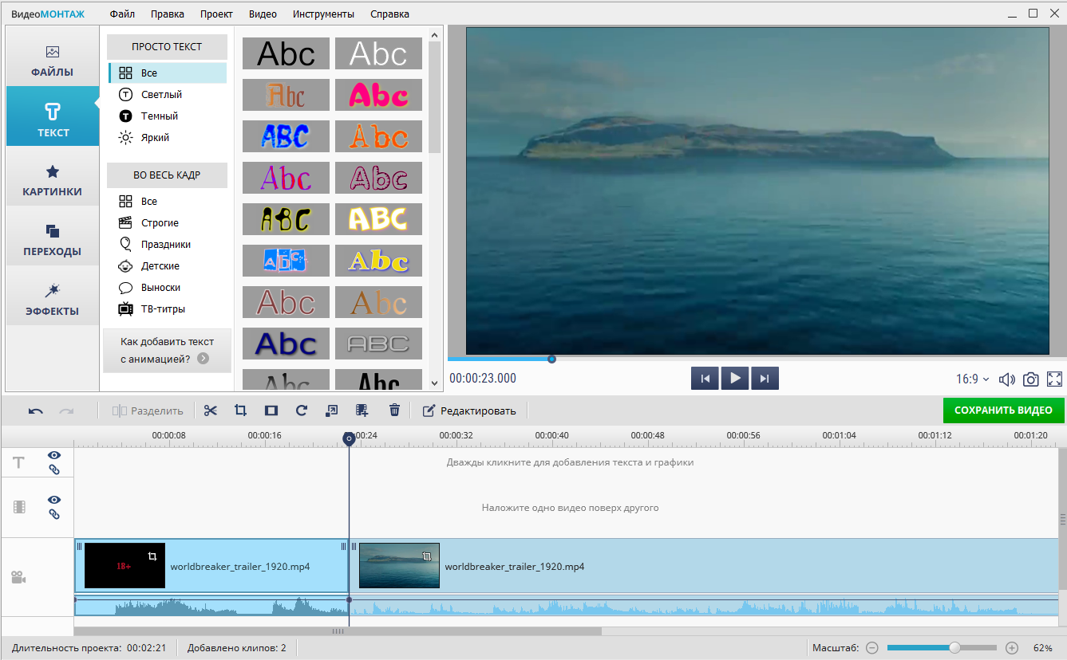Click the scissors cut icon in toolbar
Screen dimensions: 1067x660
coord(211,411)
